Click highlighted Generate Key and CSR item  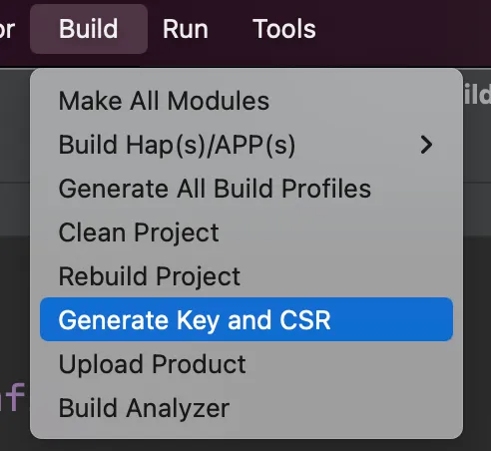[246, 319]
